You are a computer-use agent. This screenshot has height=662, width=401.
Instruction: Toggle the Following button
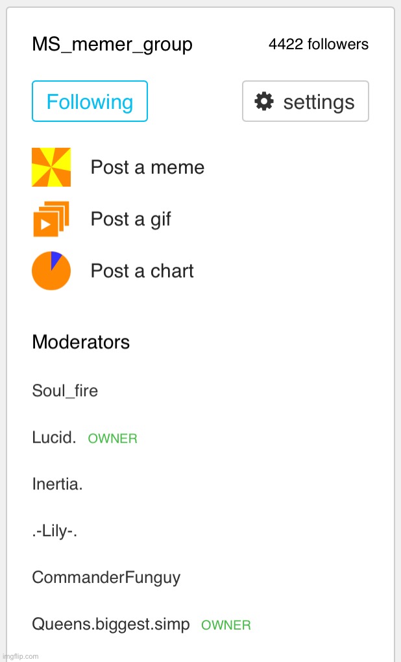[x=90, y=101]
